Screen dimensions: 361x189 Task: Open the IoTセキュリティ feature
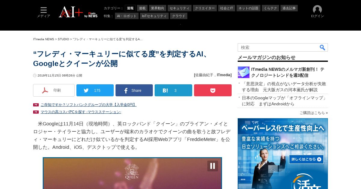tap(154, 16)
